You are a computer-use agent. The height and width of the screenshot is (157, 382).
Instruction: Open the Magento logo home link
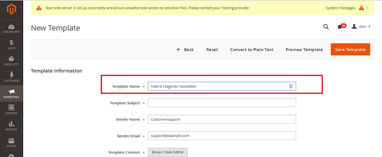(x=12, y=9)
